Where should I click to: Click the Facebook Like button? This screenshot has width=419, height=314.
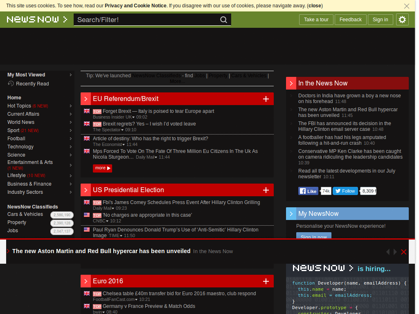coord(308,191)
